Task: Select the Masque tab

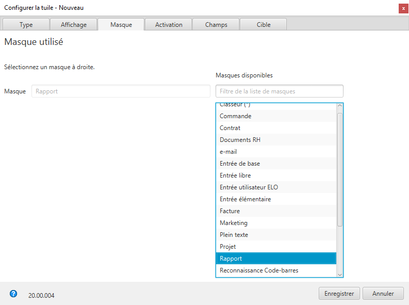Action: (x=121, y=25)
